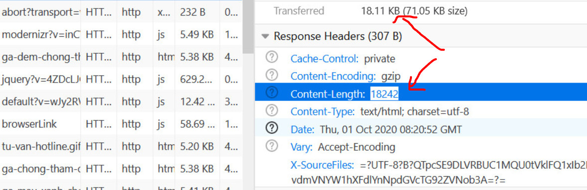
Task: Click the highlighted Content-Length value 18242
Action: click(385, 94)
